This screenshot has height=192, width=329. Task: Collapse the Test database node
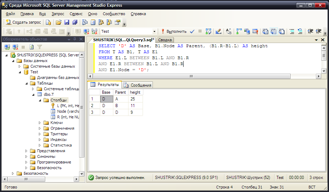pos(20,72)
